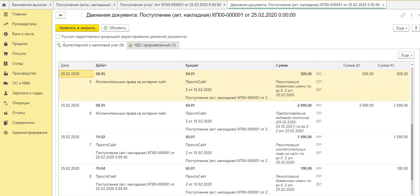Screen dimensions: 420x196
Task: Click the Сумма Дт column header
Action: pos(358,66)
